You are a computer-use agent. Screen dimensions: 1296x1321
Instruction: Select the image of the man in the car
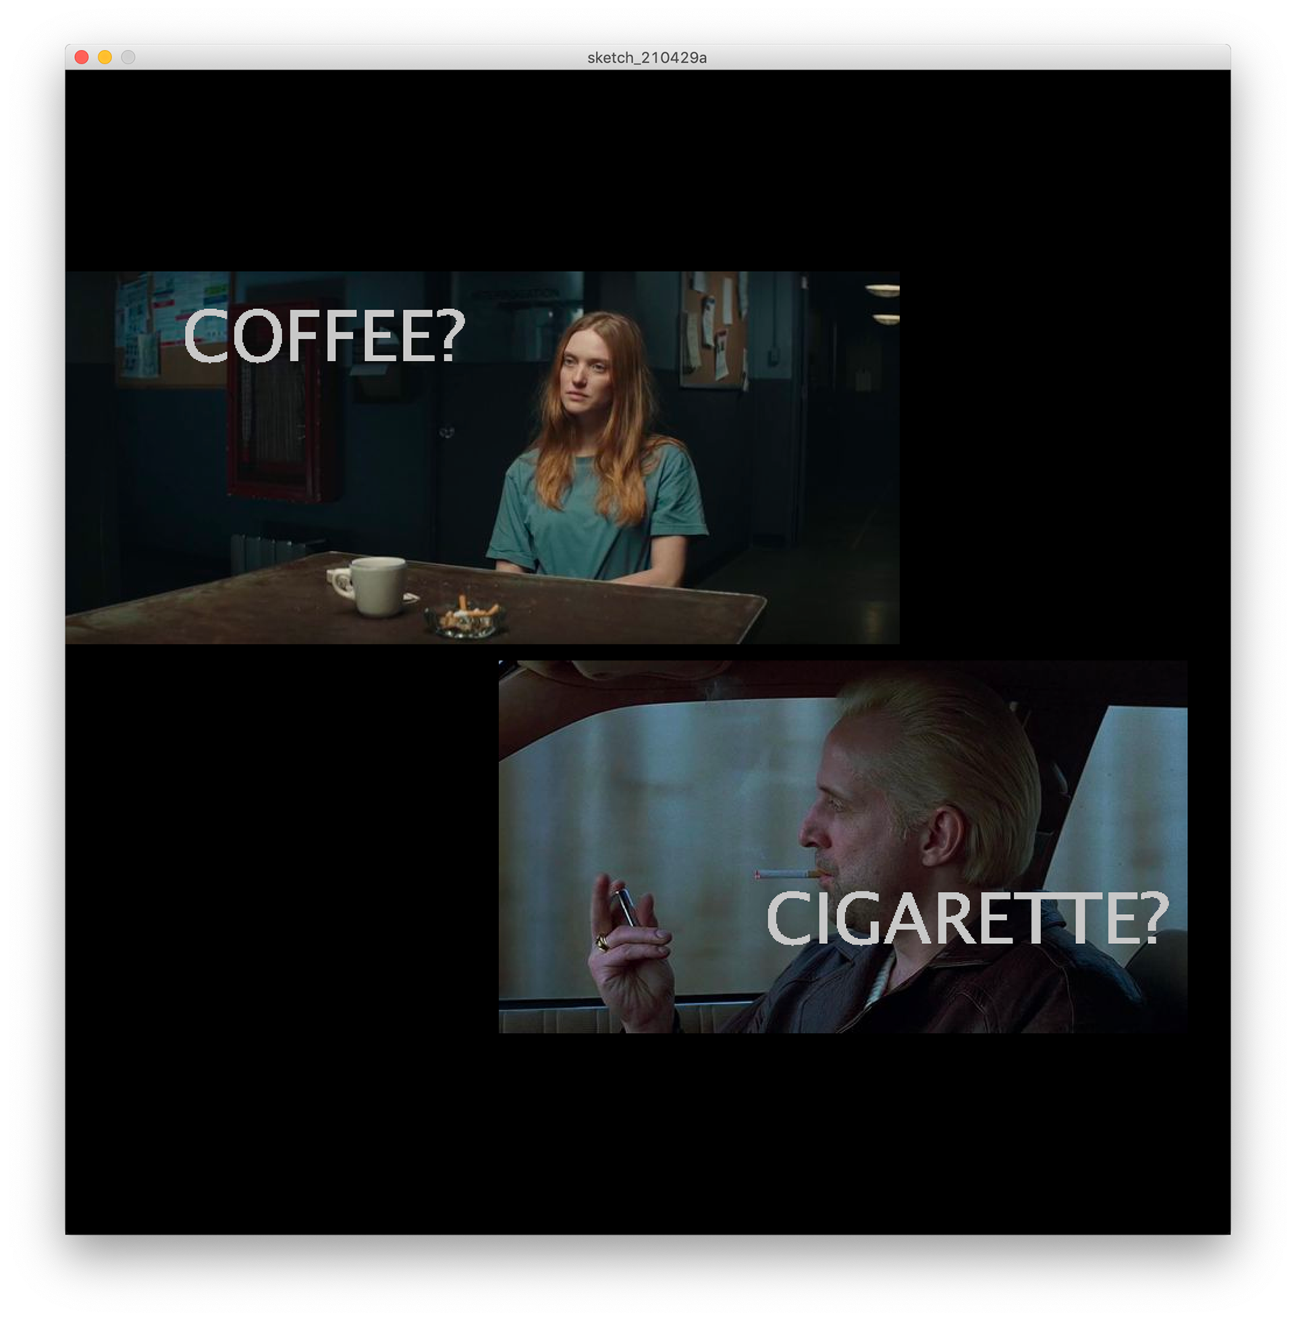842,846
